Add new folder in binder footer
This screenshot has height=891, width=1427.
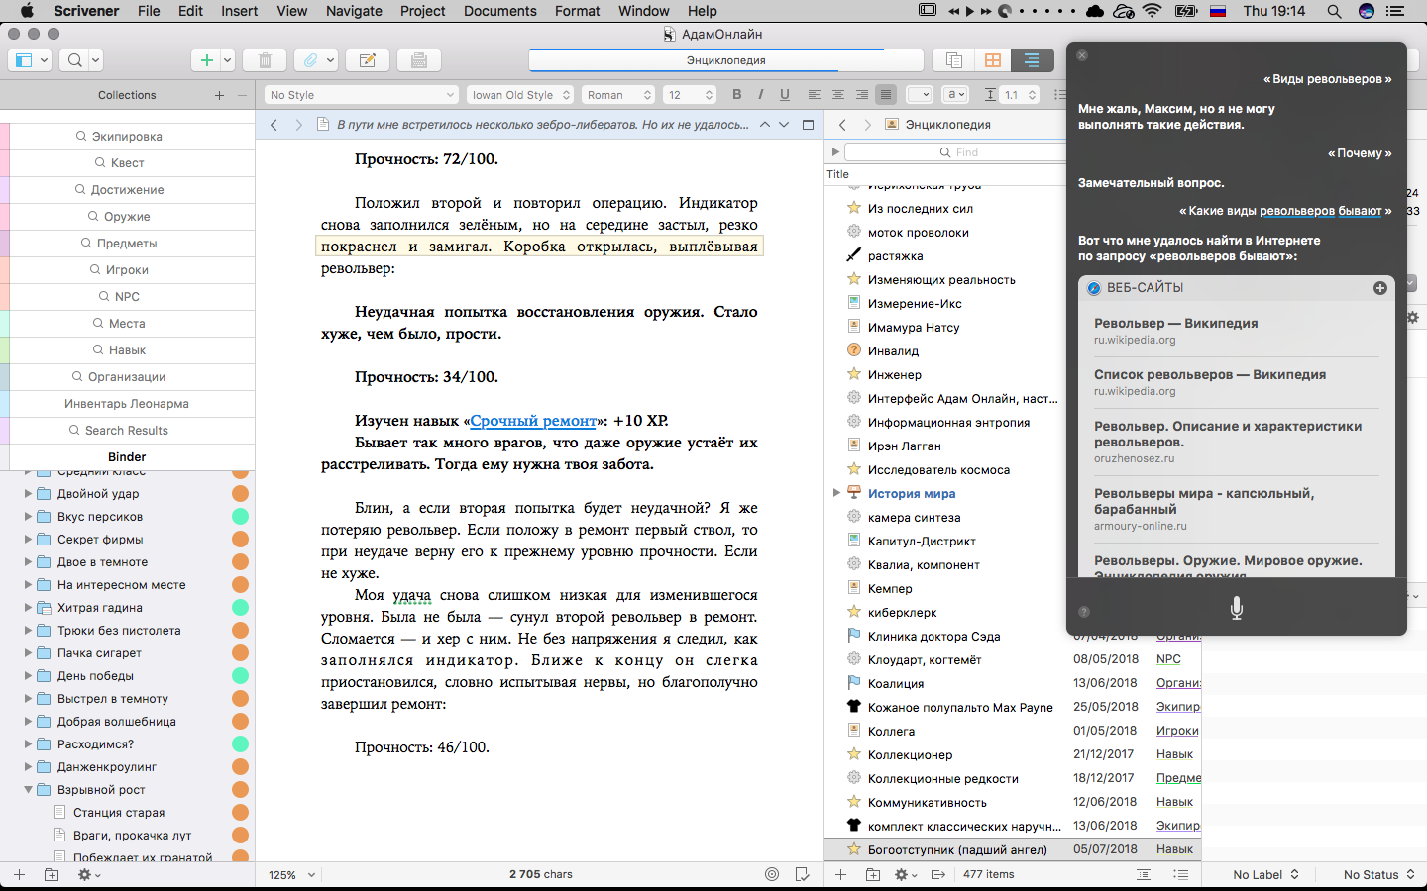pyautogui.click(x=52, y=875)
